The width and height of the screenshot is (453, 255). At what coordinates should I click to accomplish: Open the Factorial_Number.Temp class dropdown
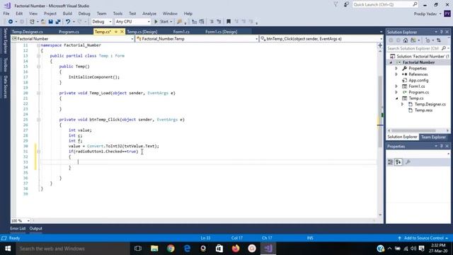click(197, 39)
